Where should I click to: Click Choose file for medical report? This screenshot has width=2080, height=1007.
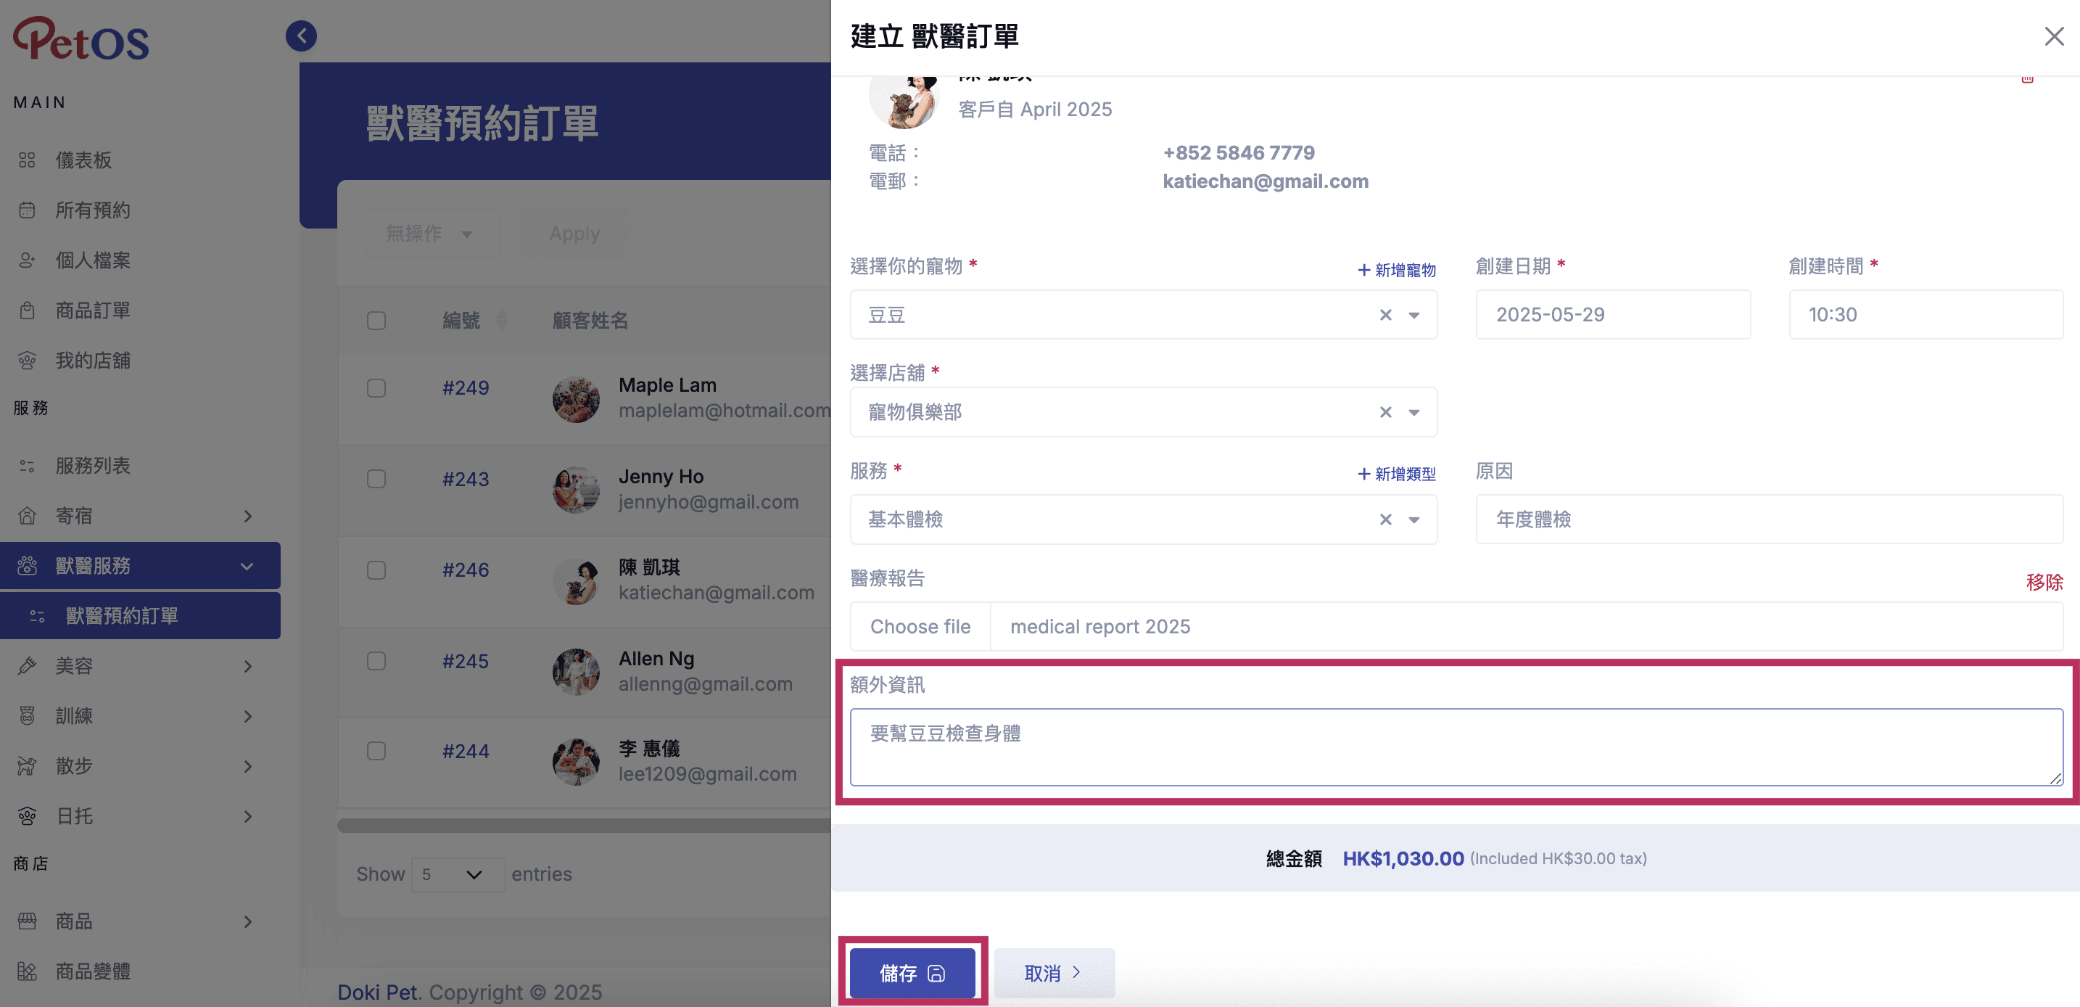[x=920, y=627]
